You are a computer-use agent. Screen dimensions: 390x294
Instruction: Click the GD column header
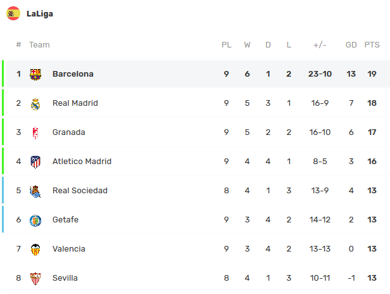pyautogui.click(x=351, y=45)
